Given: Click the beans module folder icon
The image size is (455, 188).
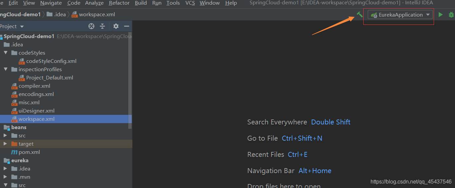Looking at the screenshot, I should click(x=7, y=127).
